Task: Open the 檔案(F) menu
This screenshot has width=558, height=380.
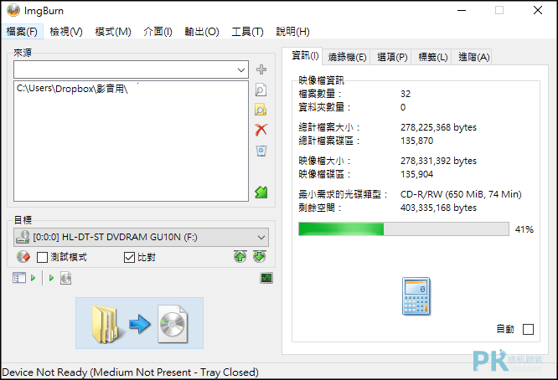Action: tap(22, 32)
